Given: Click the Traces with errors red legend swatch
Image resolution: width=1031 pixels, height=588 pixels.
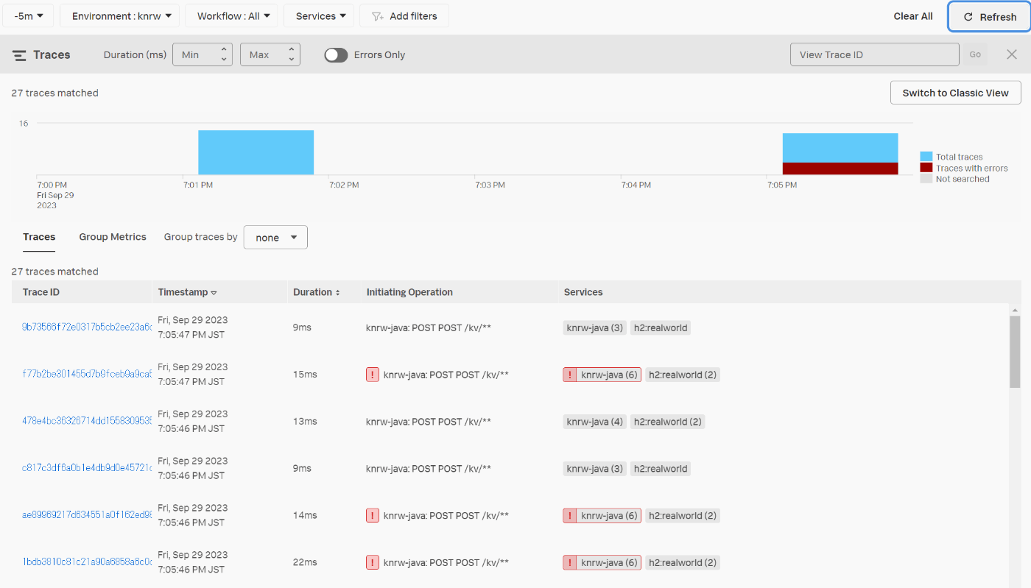Looking at the screenshot, I should (x=926, y=168).
